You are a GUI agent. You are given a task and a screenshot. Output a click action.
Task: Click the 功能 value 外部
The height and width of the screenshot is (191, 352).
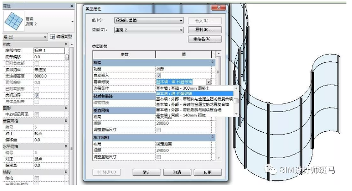[x=184, y=69]
